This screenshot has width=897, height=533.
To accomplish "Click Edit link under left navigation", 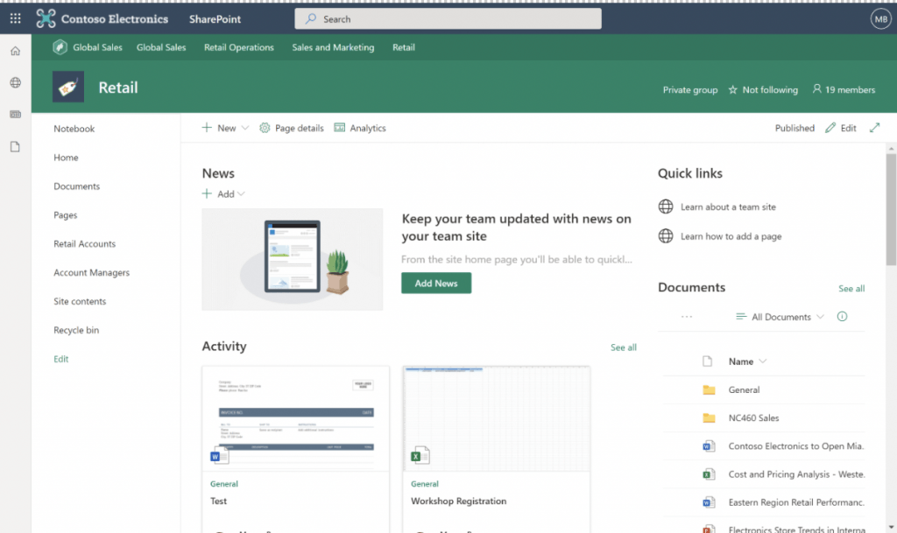I will (x=61, y=359).
